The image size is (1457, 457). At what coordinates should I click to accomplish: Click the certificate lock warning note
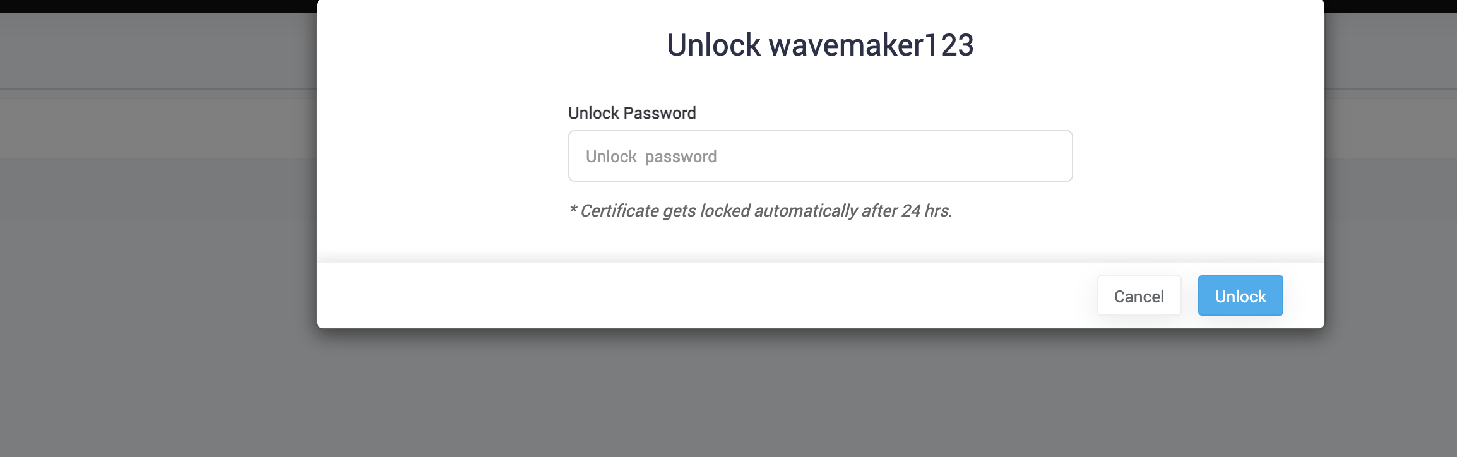pyautogui.click(x=762, y=210)
